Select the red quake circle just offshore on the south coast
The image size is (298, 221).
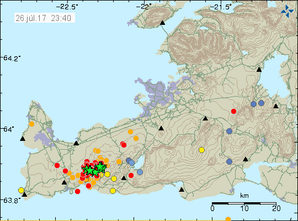click(77, 191)
